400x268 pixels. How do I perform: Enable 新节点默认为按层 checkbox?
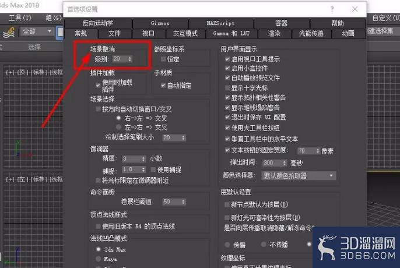227,204
